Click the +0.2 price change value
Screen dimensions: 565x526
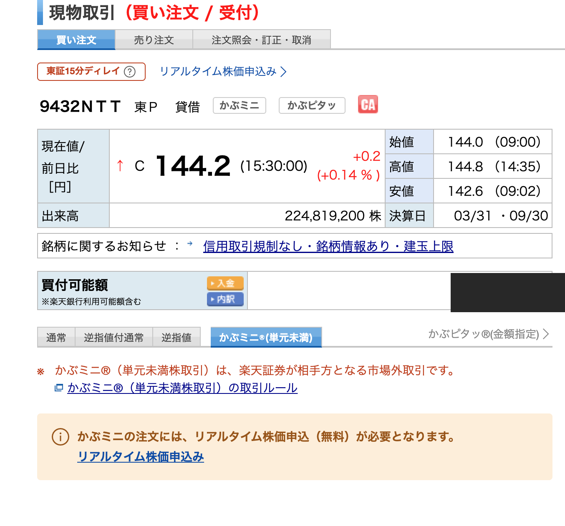tap(366, 156)
